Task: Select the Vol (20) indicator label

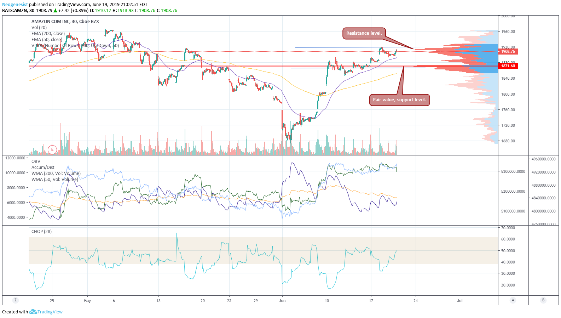Action: (39, 28)
